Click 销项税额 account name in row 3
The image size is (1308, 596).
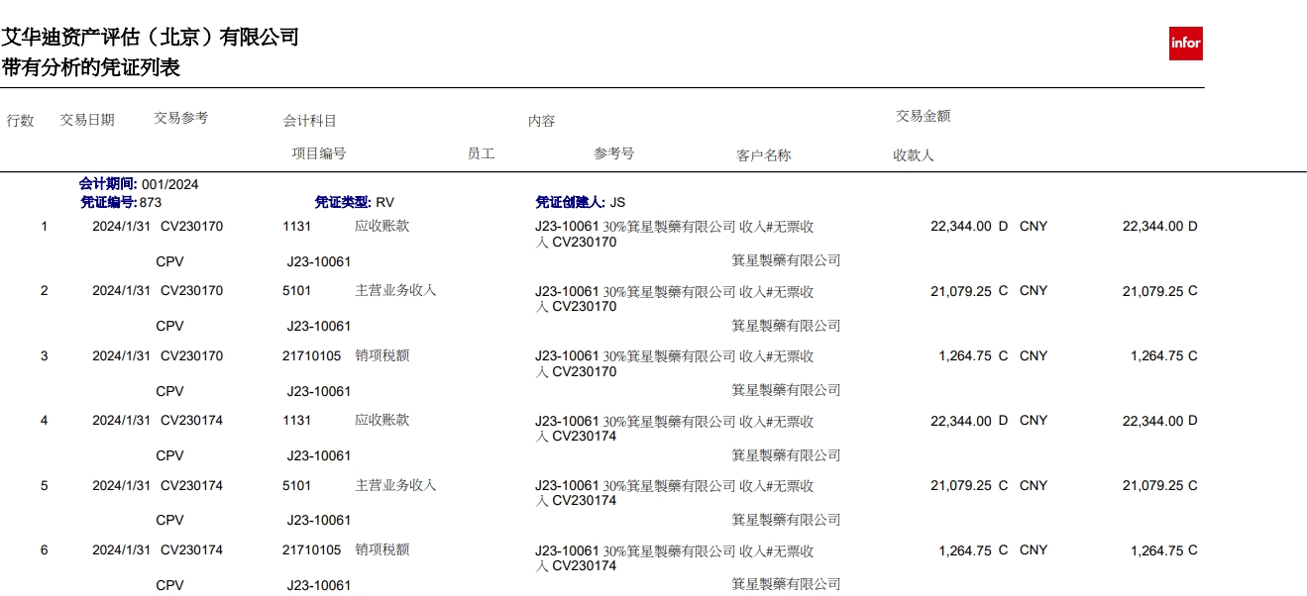(381, 355)
